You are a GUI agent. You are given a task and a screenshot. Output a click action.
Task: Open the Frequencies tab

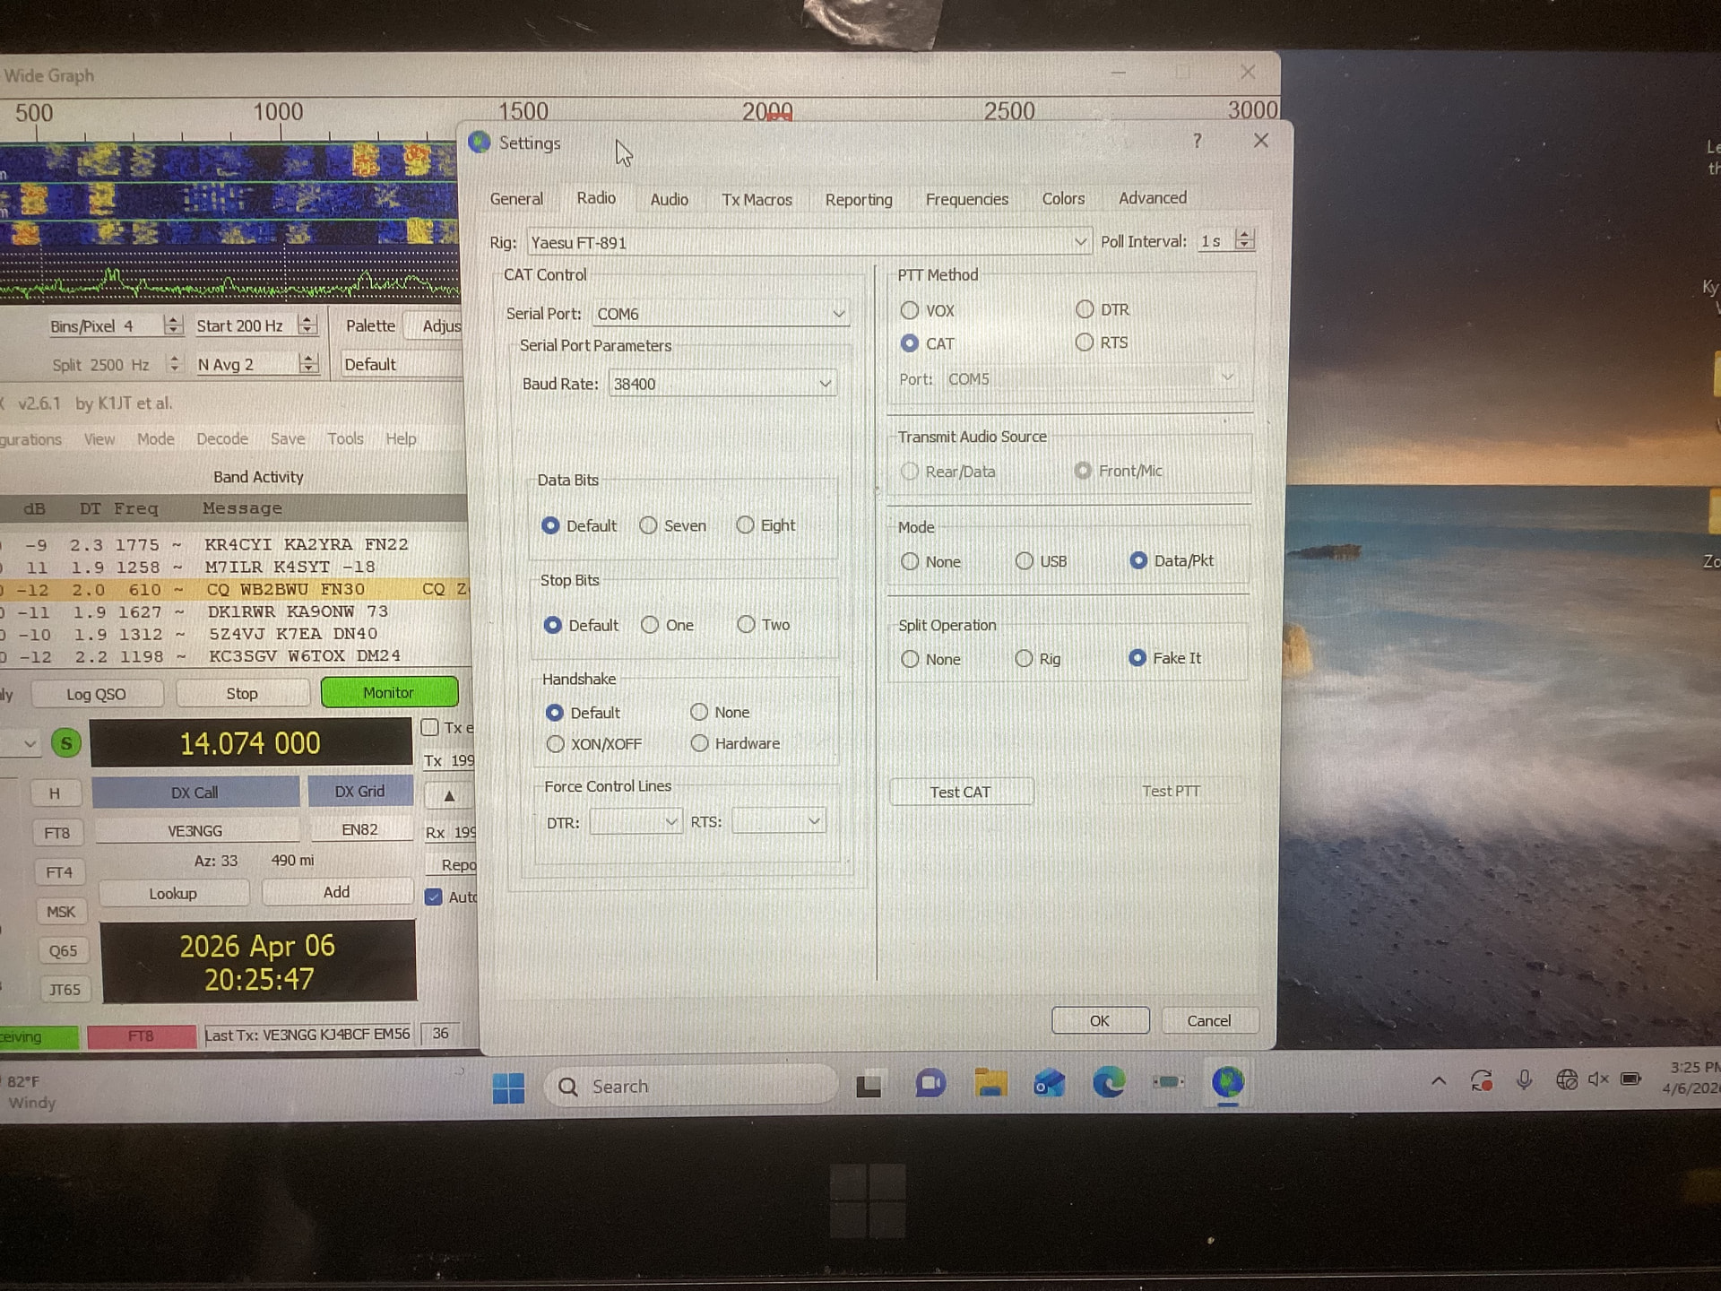(x=966, y=200)
